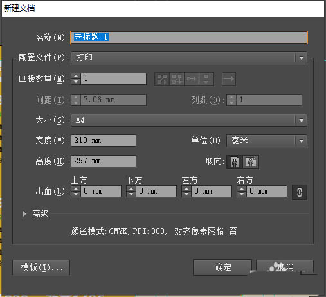Decrease 上方 top bleed value
The height and width of the screenshot is (297, 326).
[76, 194]
